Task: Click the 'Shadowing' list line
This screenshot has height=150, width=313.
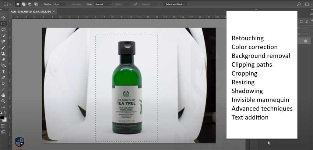Action: click(x=247, y=91)
